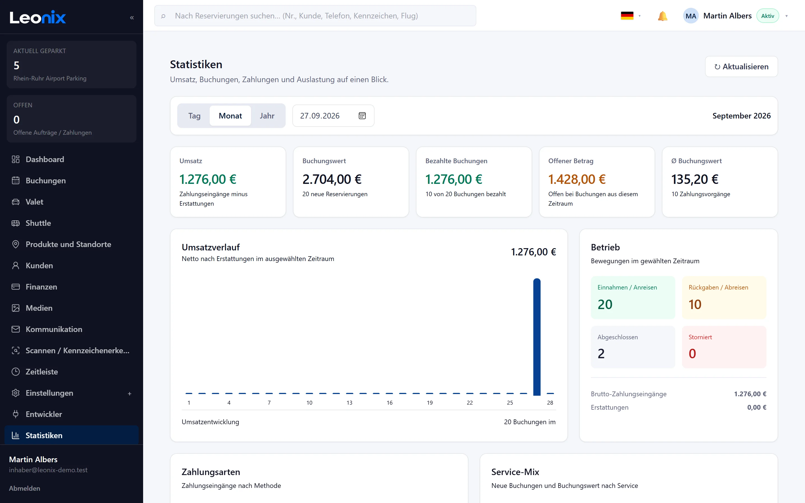This screenshot has height=503, width=805.
Task: Click the tall revenue bar in Umsatzverlauf
Action: (x=537, y=337)
